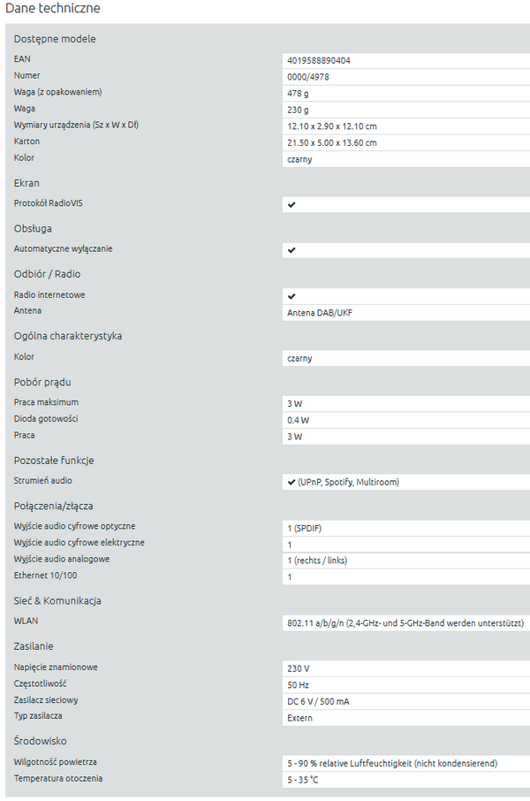Select the "Dane techniczne" heading
The image size is (530, 801).
click(x=52, y=9)
